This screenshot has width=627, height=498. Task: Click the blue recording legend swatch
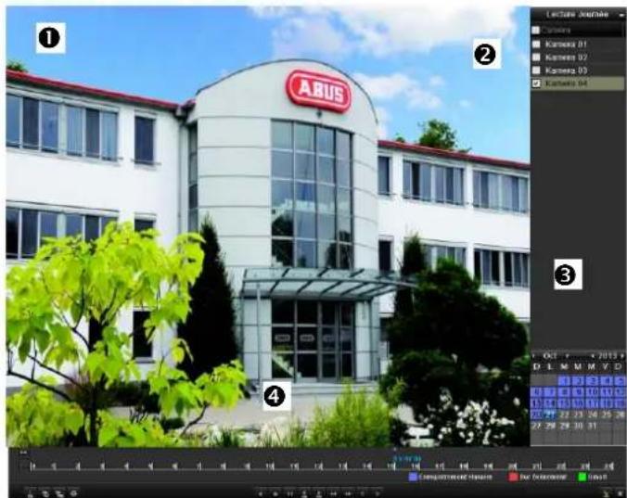413,477
